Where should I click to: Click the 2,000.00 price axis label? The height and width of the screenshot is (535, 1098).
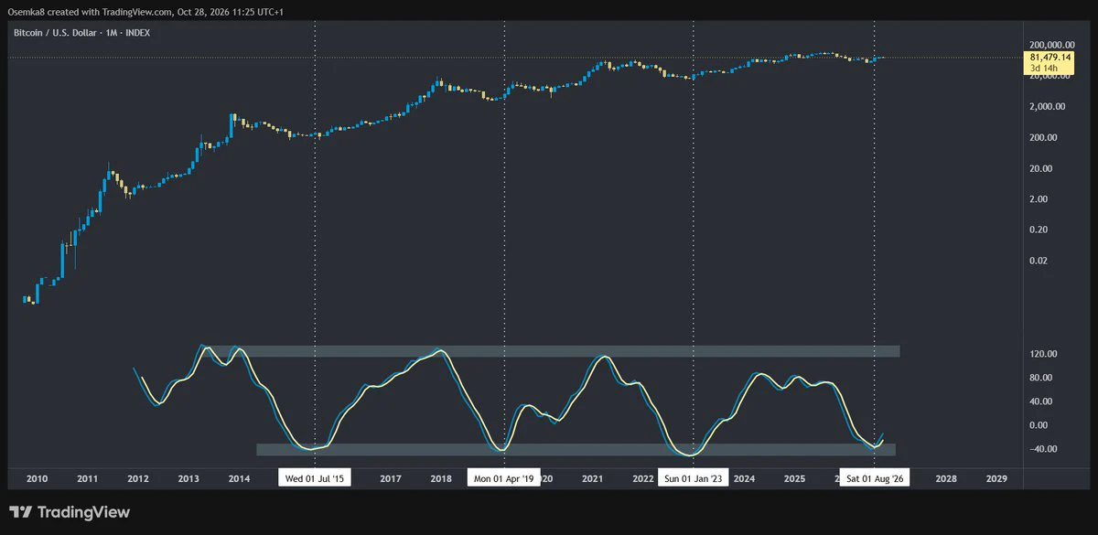pos(1047,107)
